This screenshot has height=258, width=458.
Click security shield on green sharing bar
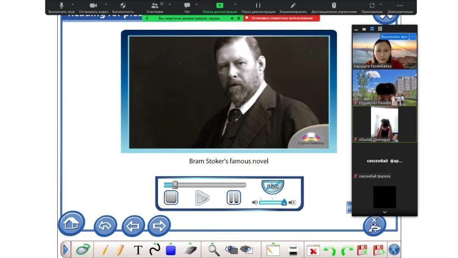[x=239, y=18]
